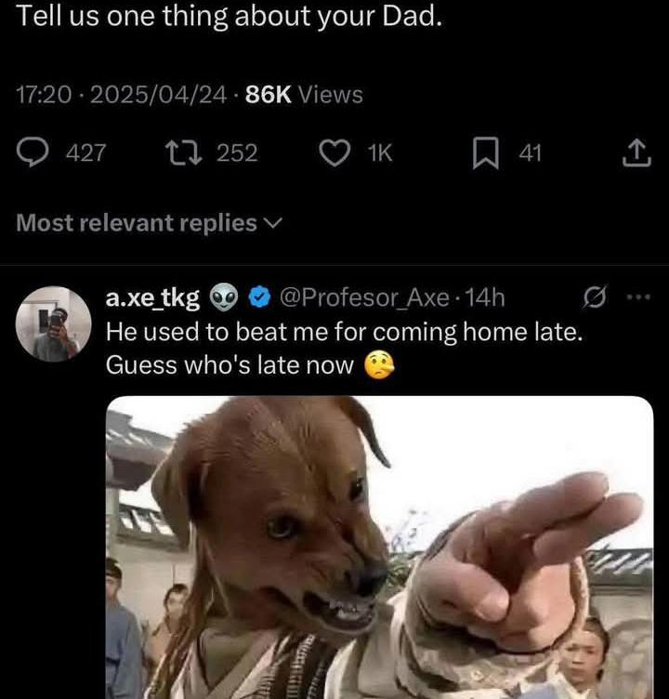Open replies via the comment bubble icon
The width and height of the screenshot is (669, 699).
[x=33, y=152]
